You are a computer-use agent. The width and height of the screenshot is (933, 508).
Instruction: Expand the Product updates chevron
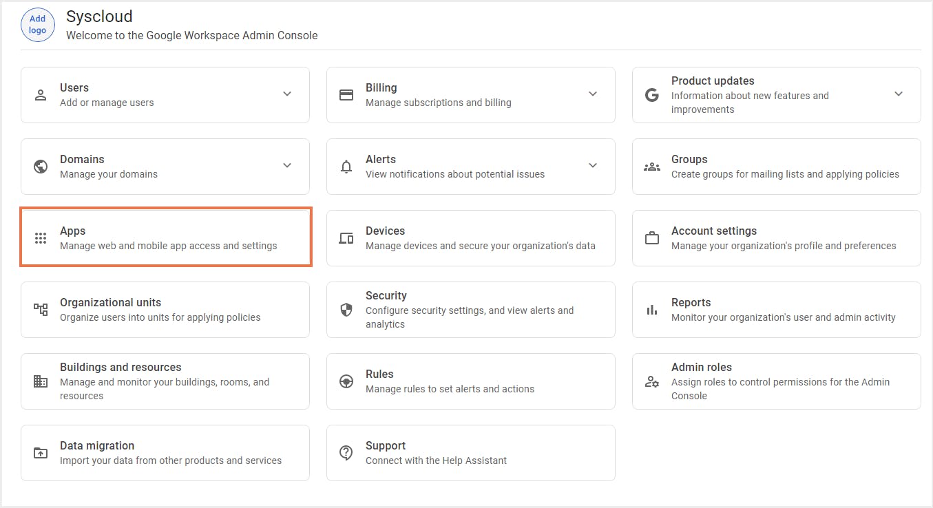pos(899,94)
